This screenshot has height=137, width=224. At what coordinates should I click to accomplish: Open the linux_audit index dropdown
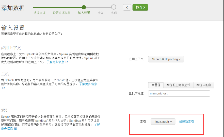pos(163,122)
